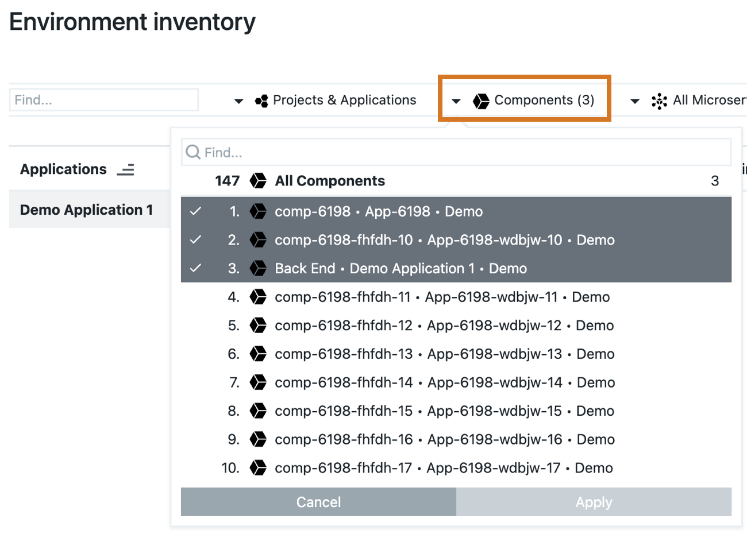This screenshot has width=747, height=534.
Task: Click the cube icon beside comp-6198-fhfdh-17
Action: (x=258, y=468)
